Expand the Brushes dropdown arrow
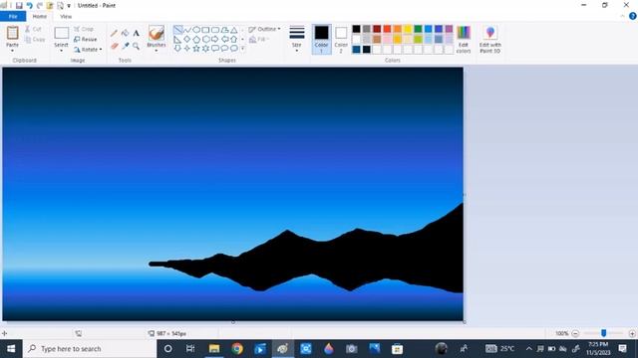 click(157, 51)
